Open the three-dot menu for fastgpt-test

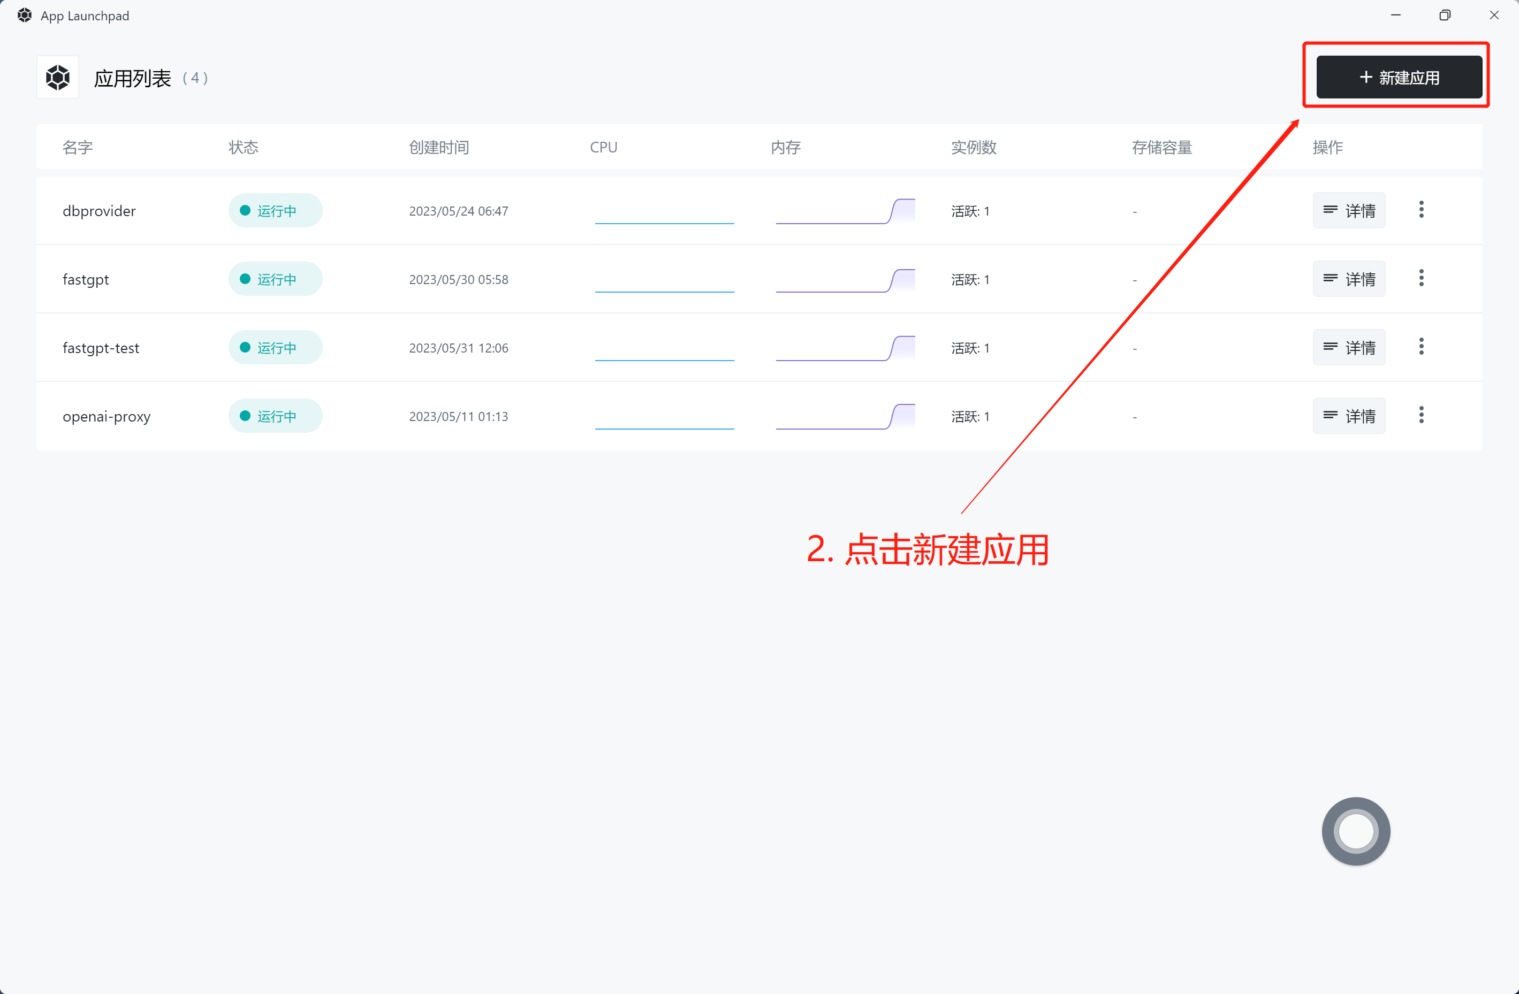1421,347
